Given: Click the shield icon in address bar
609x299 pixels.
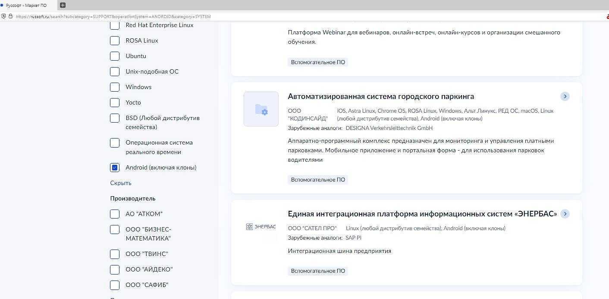Looking at the screenshot, I should 4,16.
